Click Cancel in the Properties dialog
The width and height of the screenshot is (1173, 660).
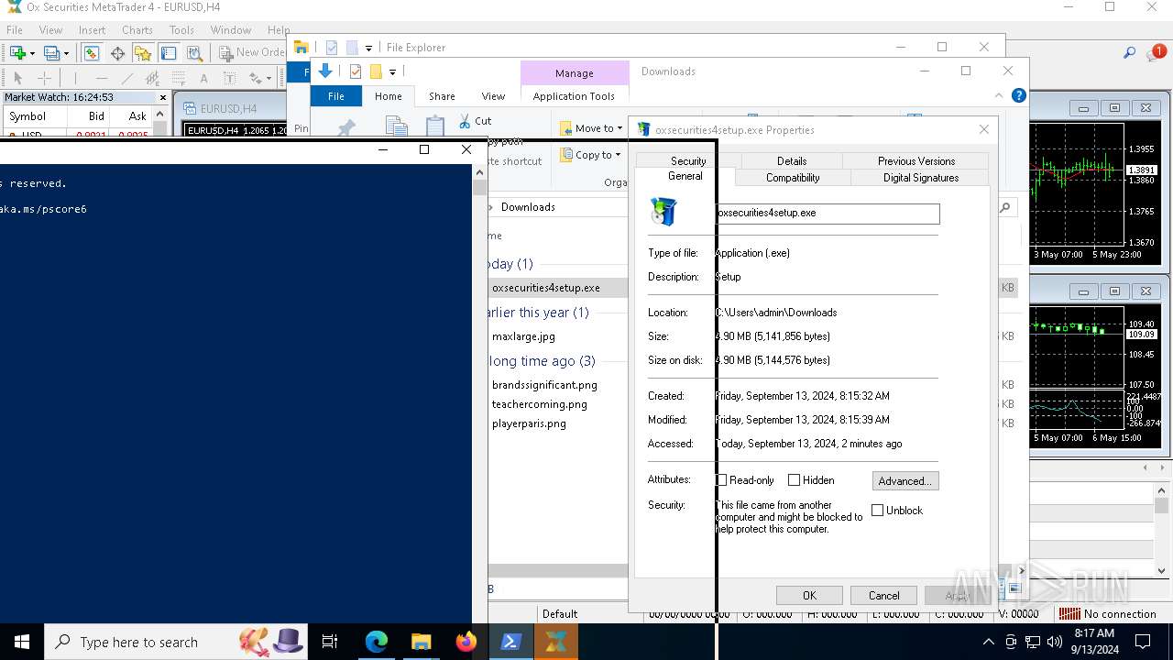(x=884, y=596)
